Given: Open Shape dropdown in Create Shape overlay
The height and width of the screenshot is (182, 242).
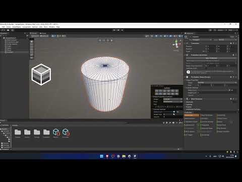Looking at the screenshot, I should (x=173, y=99).
